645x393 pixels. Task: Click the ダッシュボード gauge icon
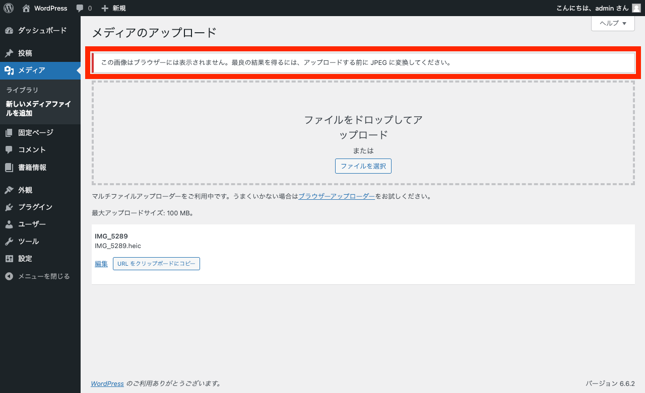(x=9, y=31)
